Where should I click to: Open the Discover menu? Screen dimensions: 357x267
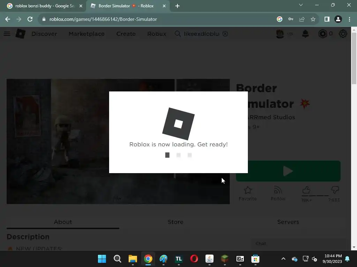click(x=44, y=34)
